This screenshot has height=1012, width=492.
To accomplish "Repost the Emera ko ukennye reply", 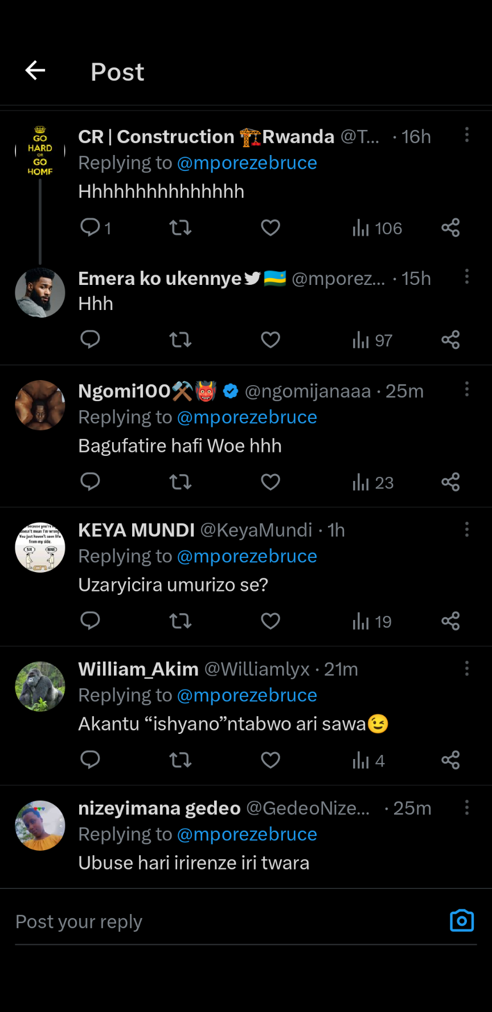I will click(181, 340).
